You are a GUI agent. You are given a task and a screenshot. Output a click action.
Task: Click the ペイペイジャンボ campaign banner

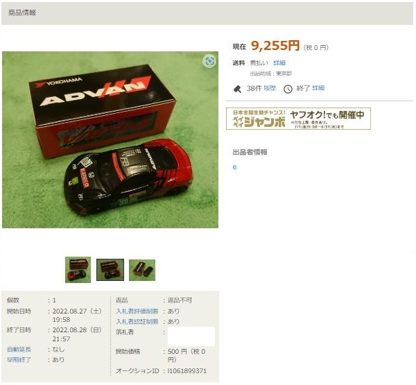click(298, 119)
